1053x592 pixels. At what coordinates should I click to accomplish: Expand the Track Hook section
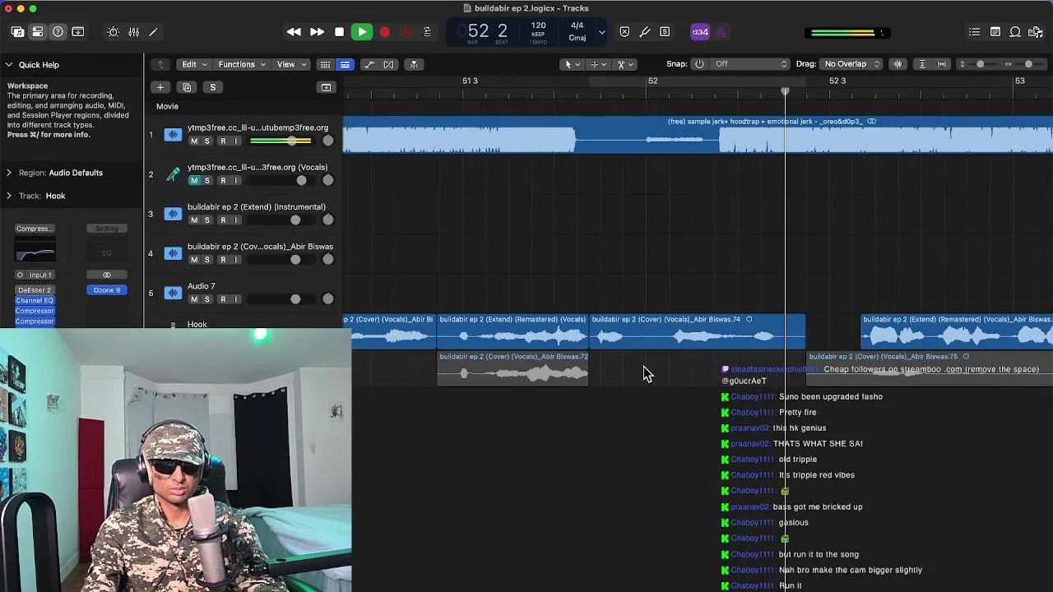[9, 196]
